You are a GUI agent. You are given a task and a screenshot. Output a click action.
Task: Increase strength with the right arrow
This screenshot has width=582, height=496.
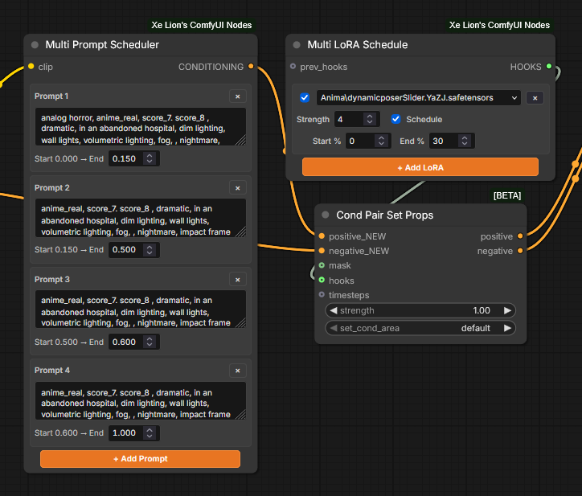[x=507, y=310]
